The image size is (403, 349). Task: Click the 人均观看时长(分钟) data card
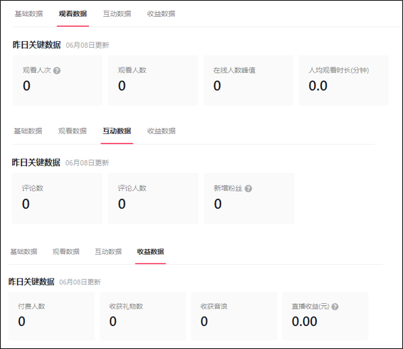click(344, 80)
